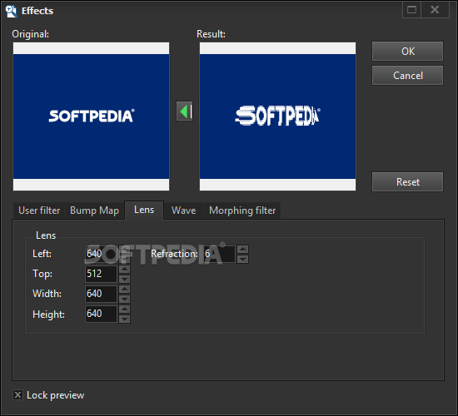Screen dimensions: 458x416
Task: Switch to the User filter tab
Action: (x=39, y=210)
